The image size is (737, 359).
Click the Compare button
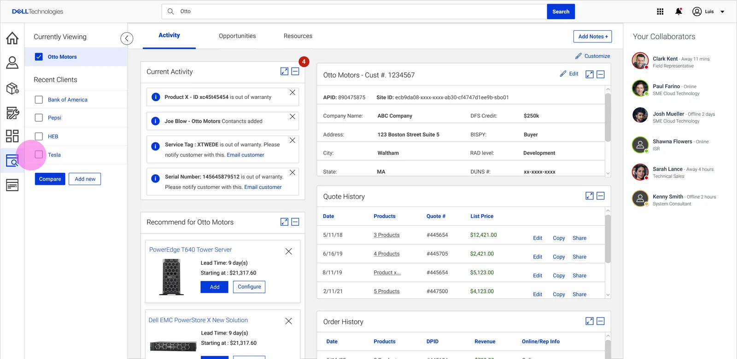(x=50, y=179)
